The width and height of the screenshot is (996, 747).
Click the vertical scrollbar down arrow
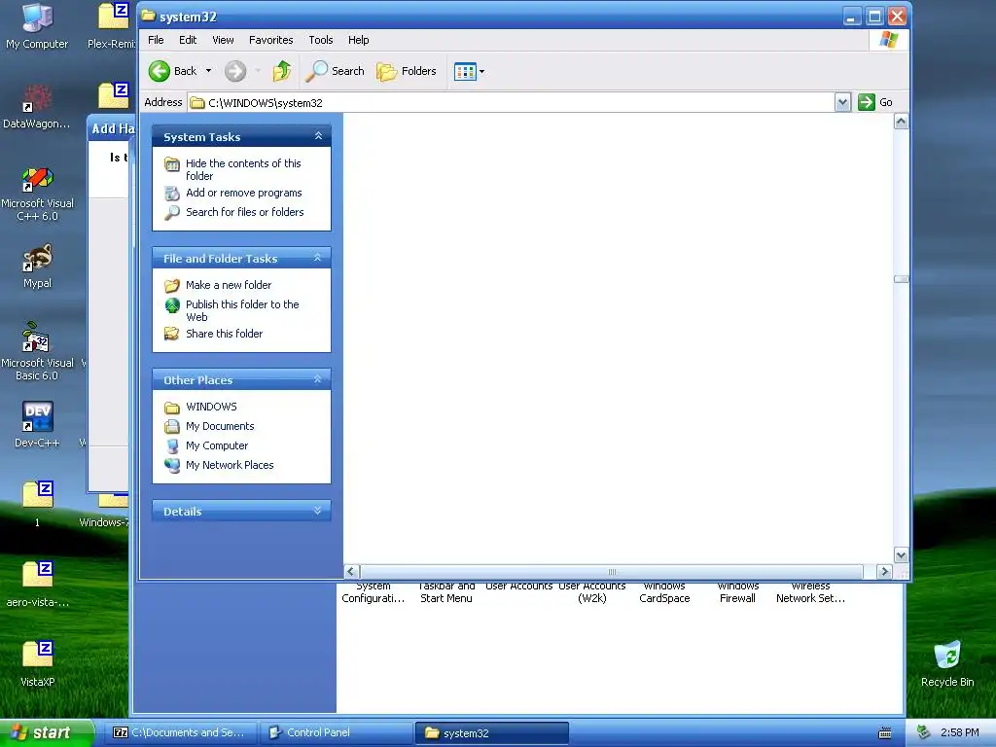coord(901,555)
